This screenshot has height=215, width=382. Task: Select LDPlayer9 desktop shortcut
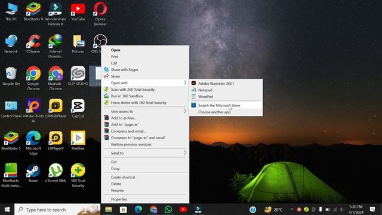pos(56,141)
